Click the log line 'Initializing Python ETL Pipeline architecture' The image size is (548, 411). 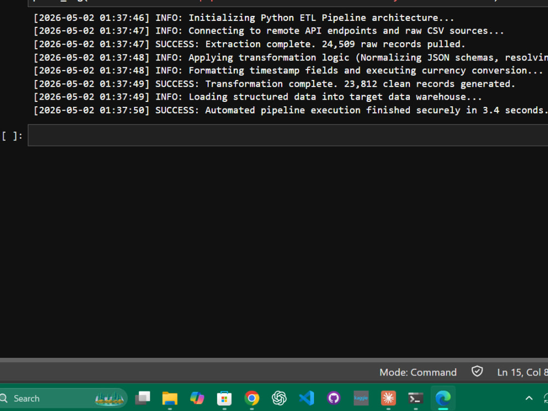click(244, 18)
